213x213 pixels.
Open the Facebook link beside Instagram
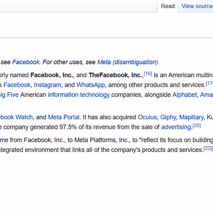pos(17,85)
